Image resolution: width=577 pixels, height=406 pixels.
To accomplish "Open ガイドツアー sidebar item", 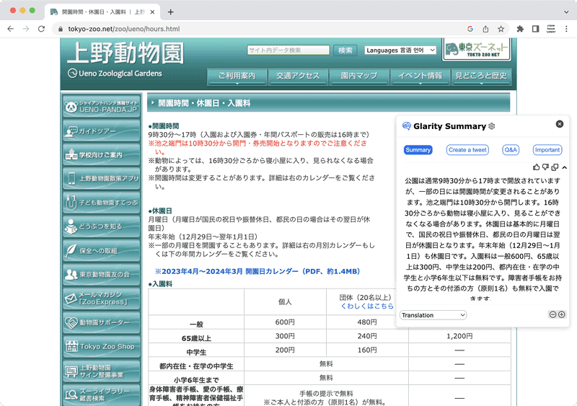I will 101,131.
